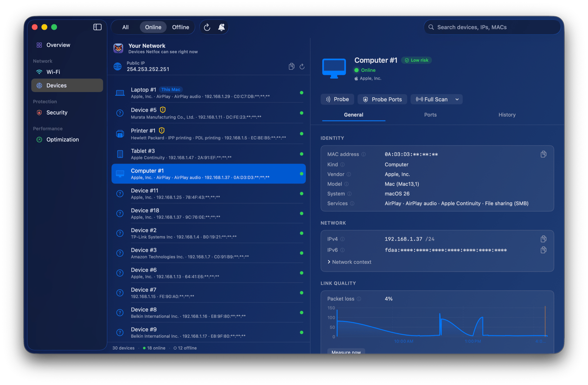
Task: Toggle the sidebar panel icon
Action: pos(97,27)
